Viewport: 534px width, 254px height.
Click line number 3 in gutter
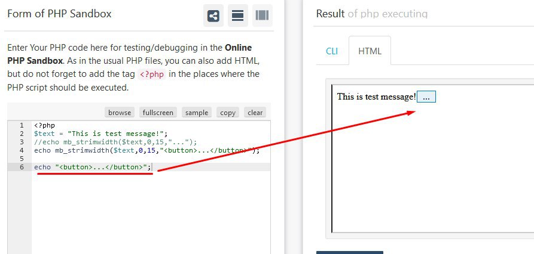point(22,142)
